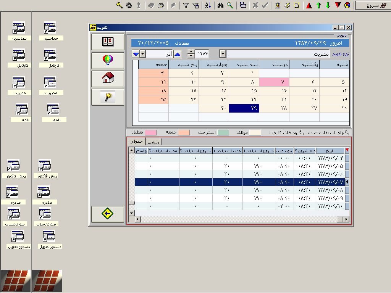Click the شروع start button
This screenshot has width=391, height=293.
point(372,6)
